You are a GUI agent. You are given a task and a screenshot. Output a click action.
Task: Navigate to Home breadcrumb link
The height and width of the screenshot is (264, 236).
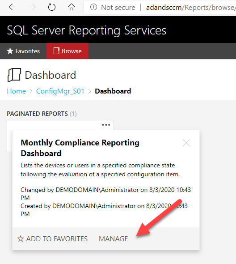pos(17,91)
